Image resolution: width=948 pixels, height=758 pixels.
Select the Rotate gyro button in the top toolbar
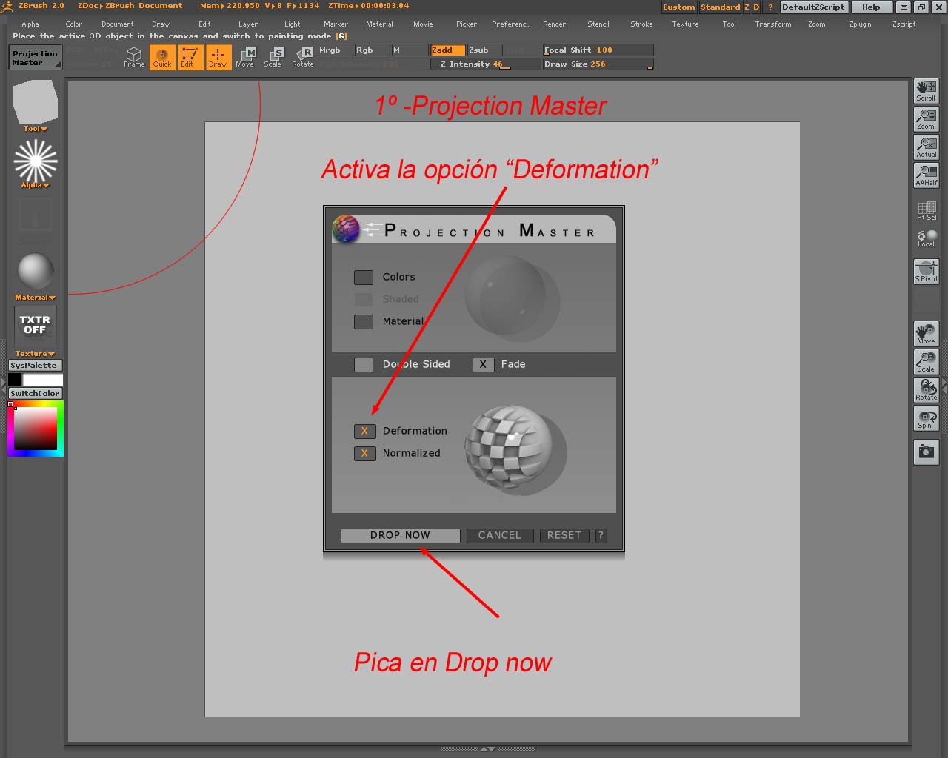302,57
